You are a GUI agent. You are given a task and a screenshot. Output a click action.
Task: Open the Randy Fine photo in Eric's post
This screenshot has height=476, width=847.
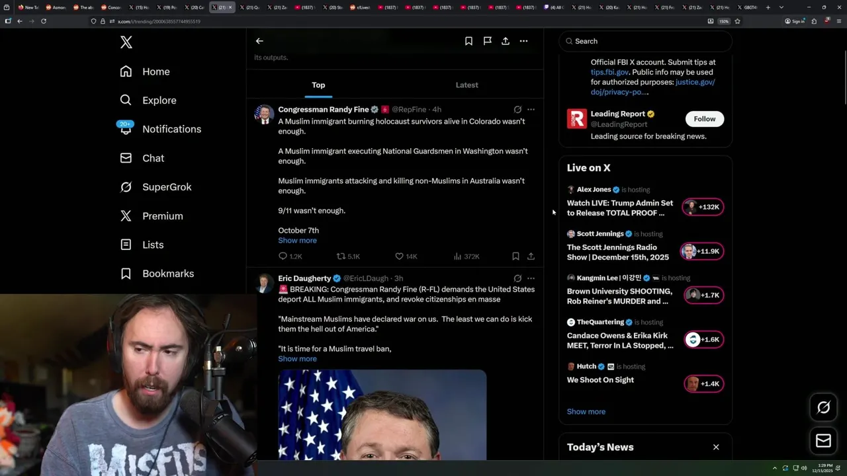[x=382, y=415]
